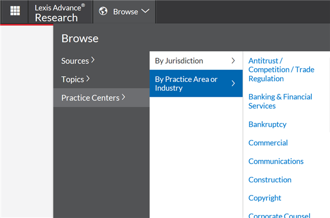Open the Commercial practice area link

pos(268,143)
